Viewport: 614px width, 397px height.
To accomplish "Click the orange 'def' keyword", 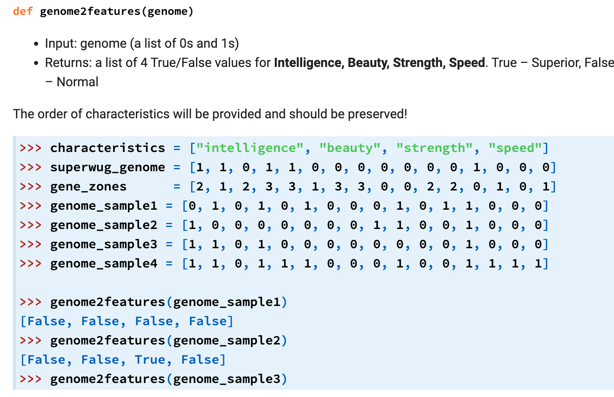I will [x=23, y=11].
